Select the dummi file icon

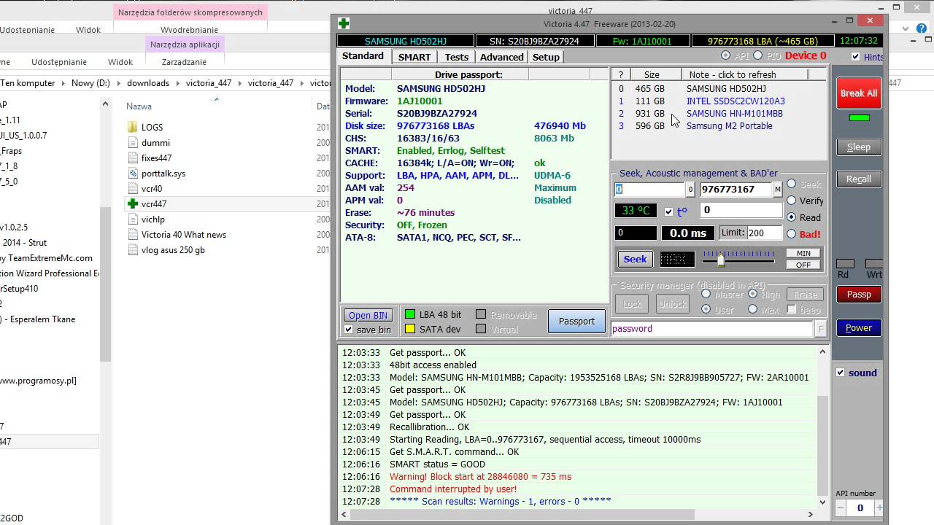tap(132, 143)
